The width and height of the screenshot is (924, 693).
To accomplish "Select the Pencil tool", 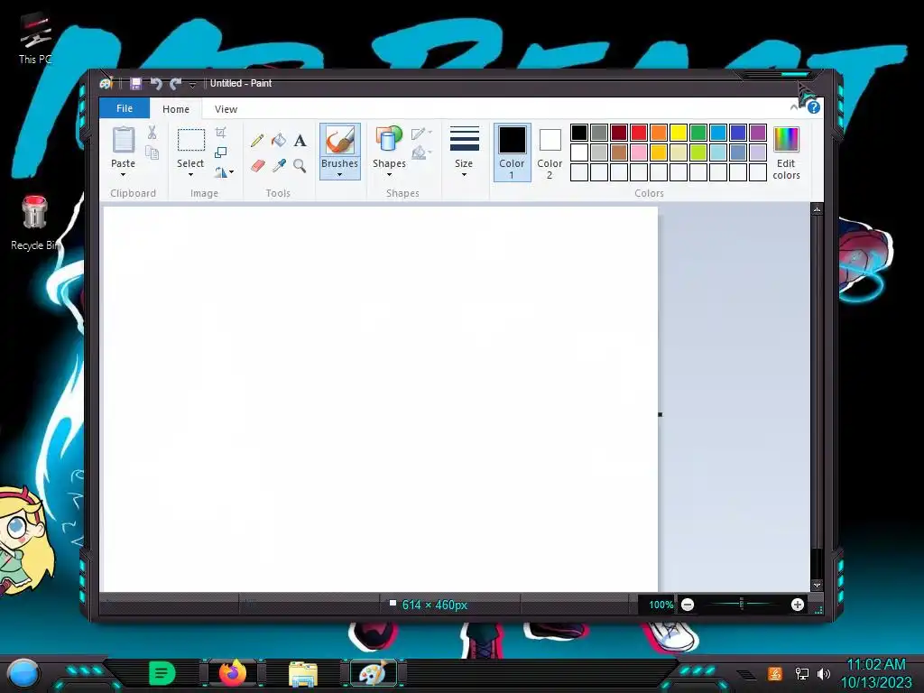I will [x=257, y=140].
